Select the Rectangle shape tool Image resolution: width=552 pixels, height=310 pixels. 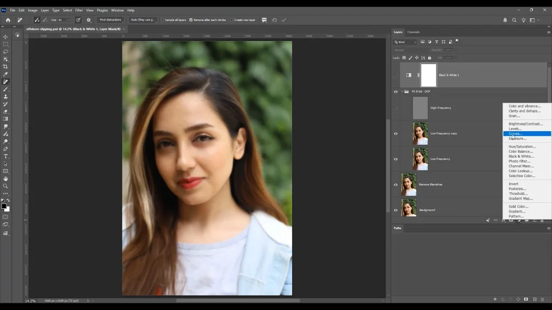(x=5, y=171)
